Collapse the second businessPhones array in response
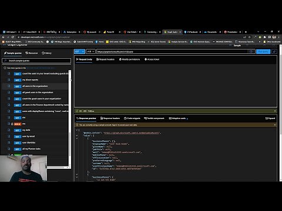This screenshot has height=211, width=282. pos(76,177)
